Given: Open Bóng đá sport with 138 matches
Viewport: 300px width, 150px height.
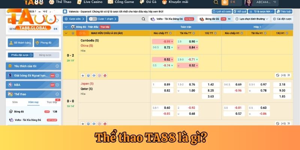Looking at the screenshot, I should (33, 111).
